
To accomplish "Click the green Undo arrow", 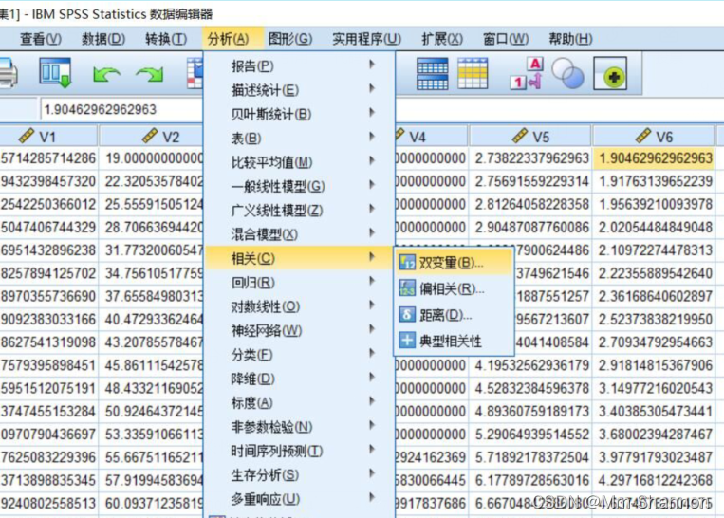I will [106, 74].
